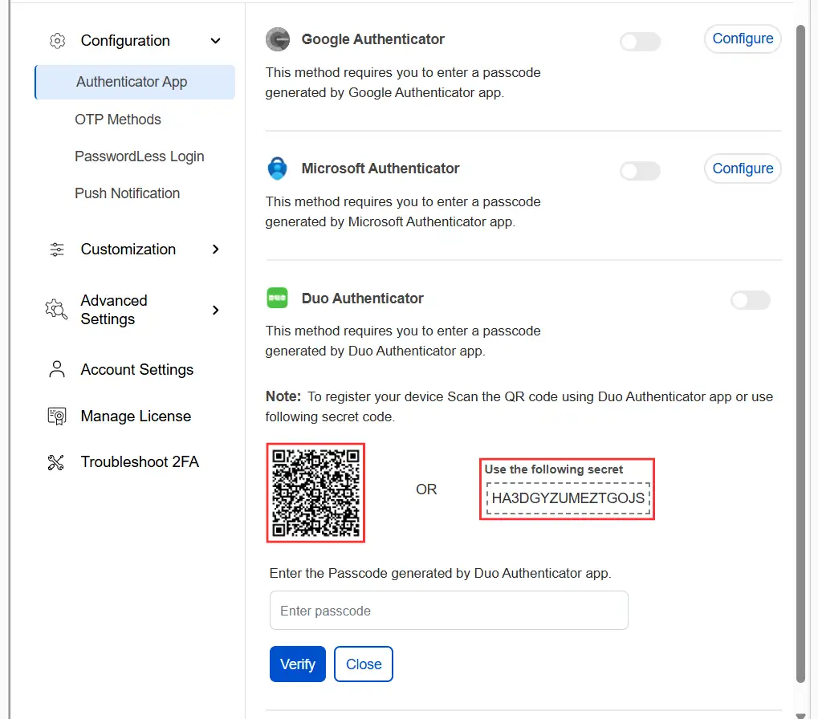Collapse the Configuration section chevron

(215, 40)
